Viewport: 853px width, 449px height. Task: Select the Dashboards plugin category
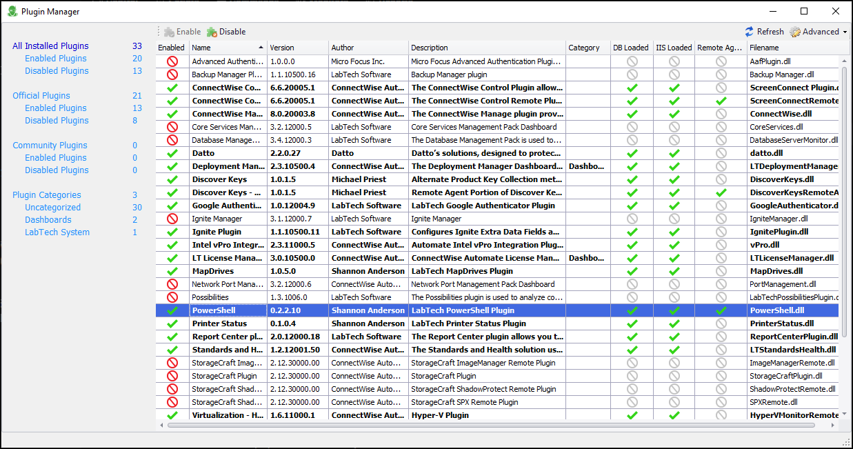coord(48,220)
